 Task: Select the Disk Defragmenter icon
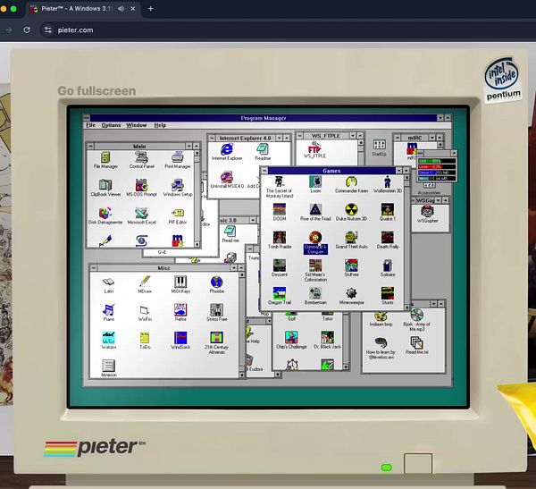[105, 216]
